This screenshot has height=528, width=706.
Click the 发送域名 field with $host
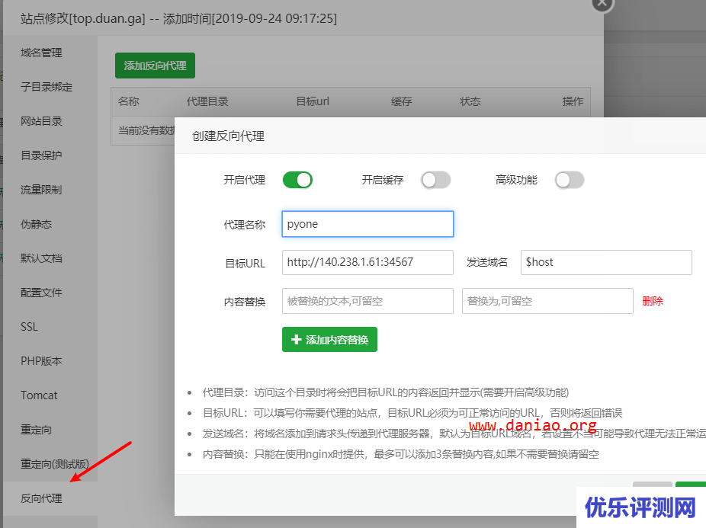pyautogui.click(x=606, y=262)
